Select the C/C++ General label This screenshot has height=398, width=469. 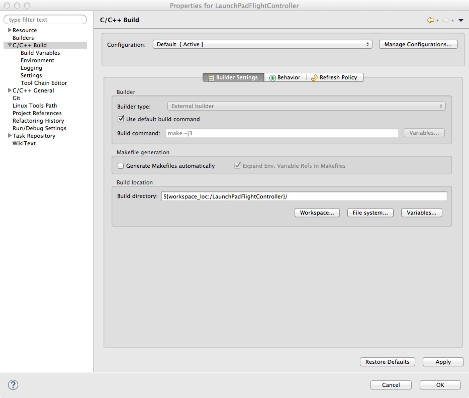[x=33, y=90]
